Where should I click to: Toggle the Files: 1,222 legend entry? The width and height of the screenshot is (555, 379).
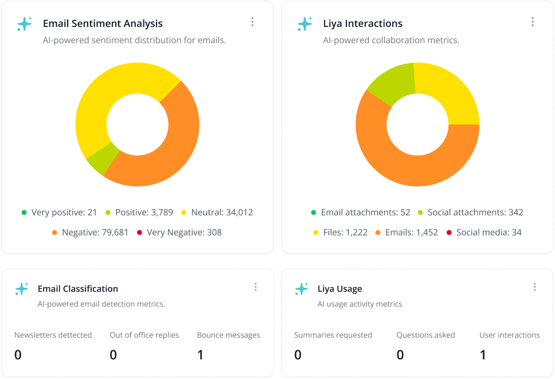pyautogui.click(x=341, y=232)
